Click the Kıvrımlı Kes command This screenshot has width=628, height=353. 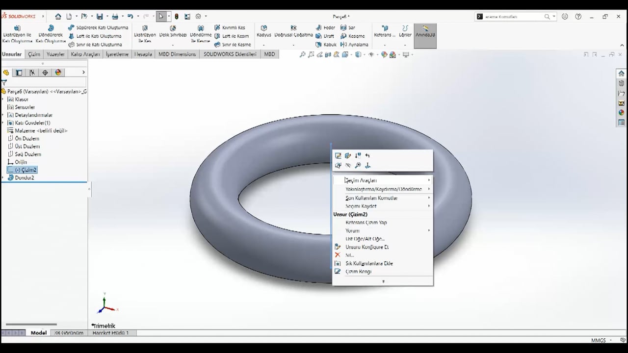(230, 27)
